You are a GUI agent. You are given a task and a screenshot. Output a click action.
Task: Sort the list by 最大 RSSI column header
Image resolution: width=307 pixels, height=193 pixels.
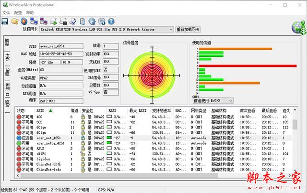pyautogui.click(x=139, y=111)
